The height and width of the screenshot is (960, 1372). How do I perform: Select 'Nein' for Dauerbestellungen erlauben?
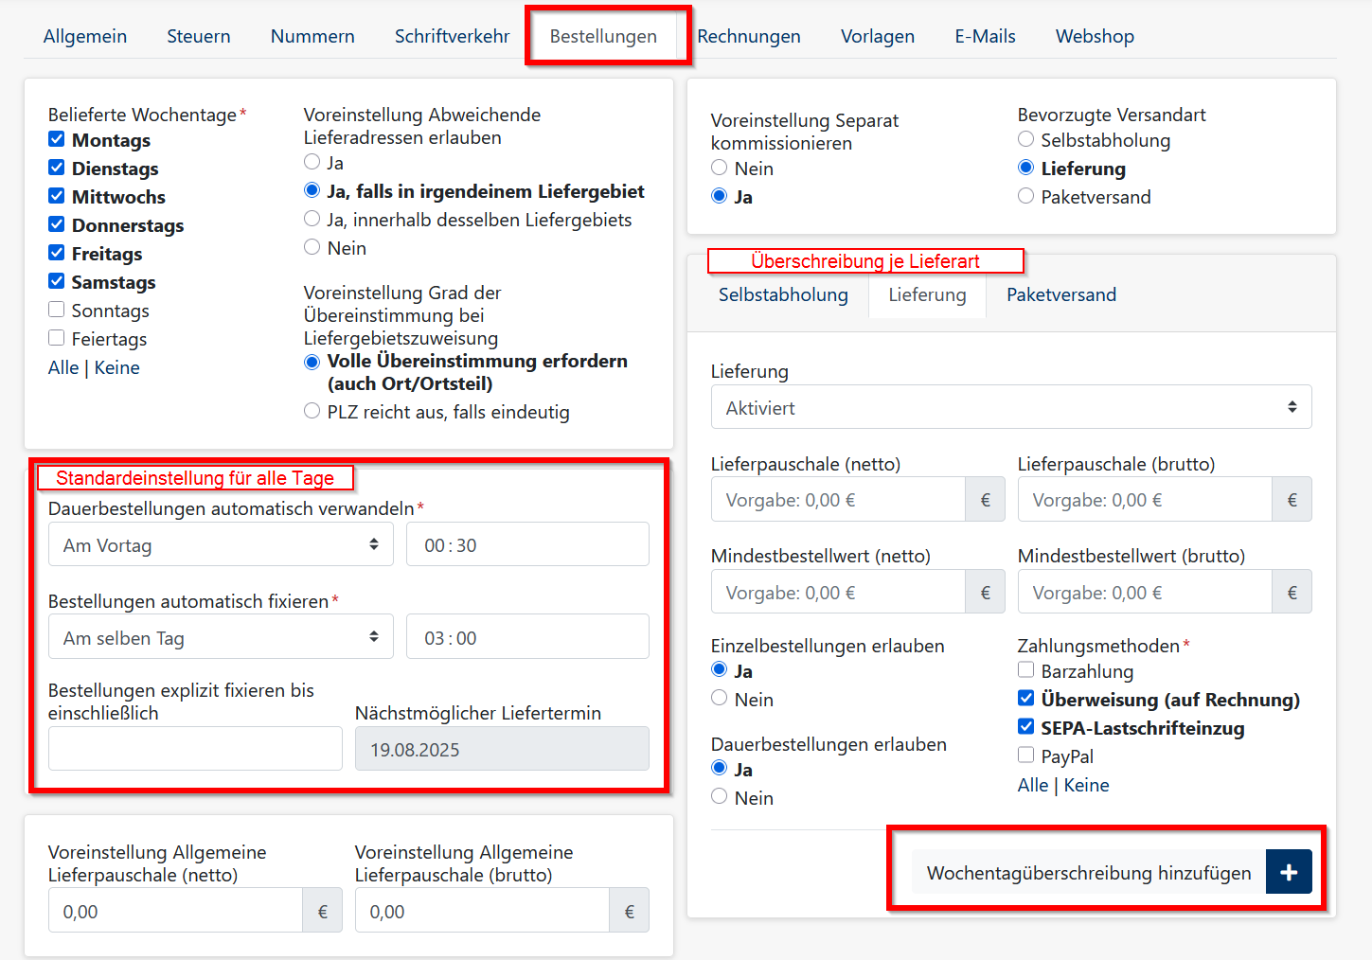click(719, 797)
